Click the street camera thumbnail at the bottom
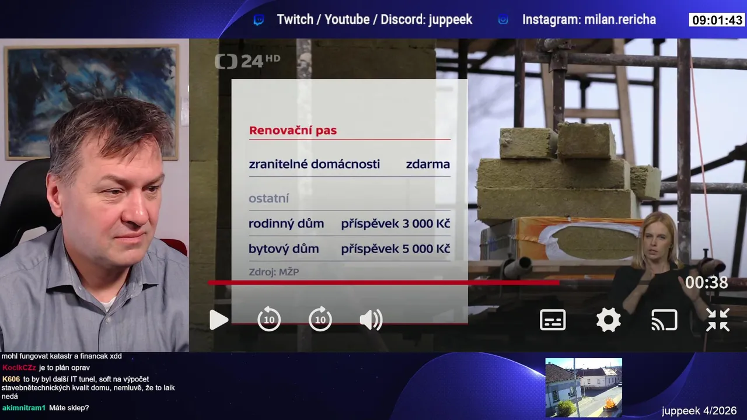Image resolution: width=747 pixels, height=420 pixels. coord(584,387)
